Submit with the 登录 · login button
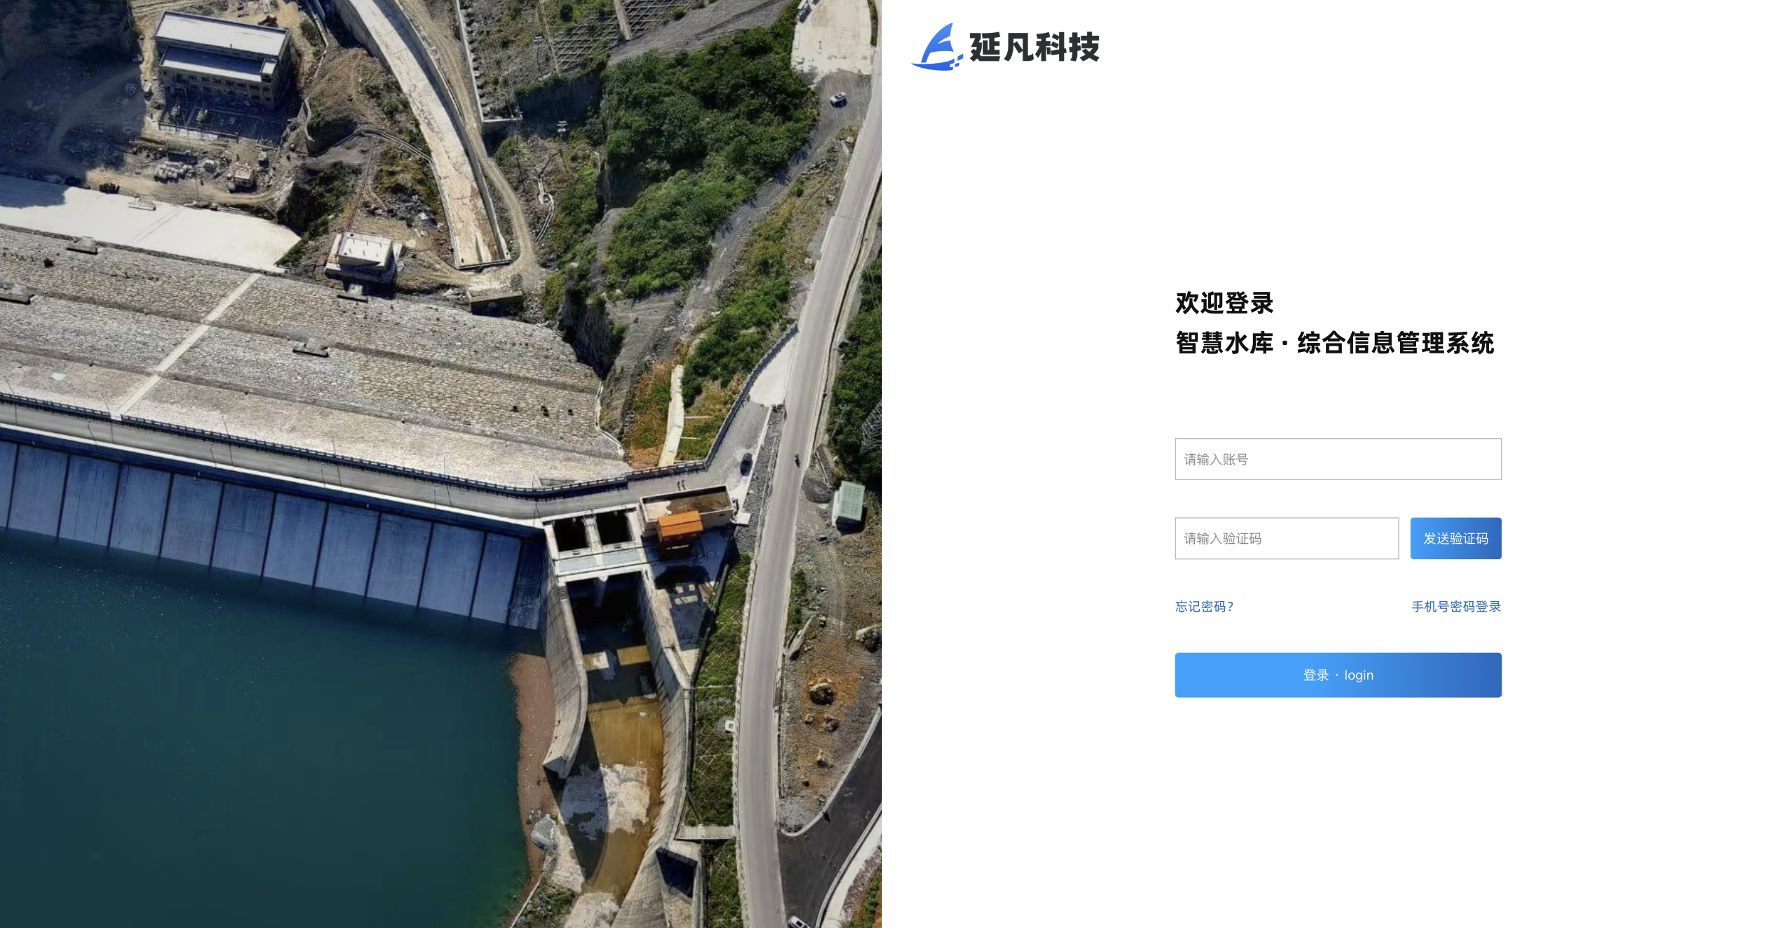This screenshot has width=1765, height=928. 1338,675
